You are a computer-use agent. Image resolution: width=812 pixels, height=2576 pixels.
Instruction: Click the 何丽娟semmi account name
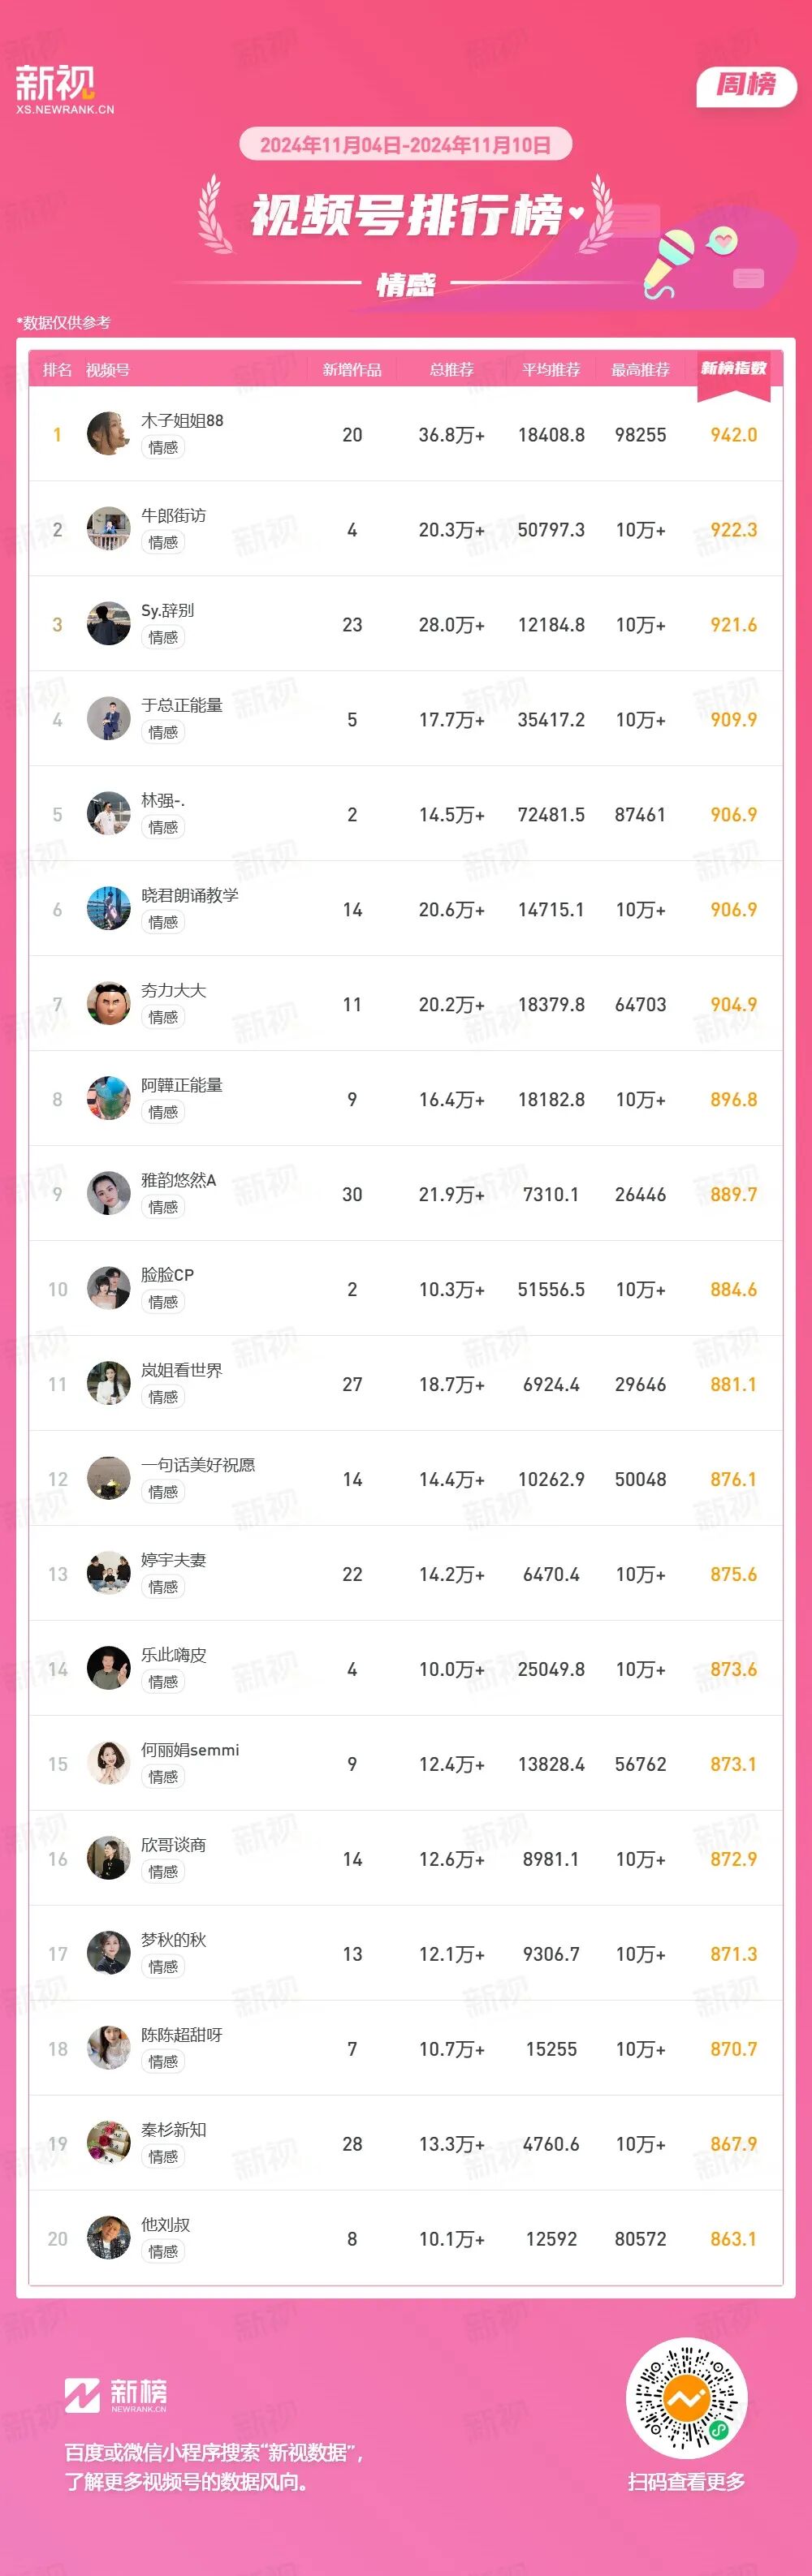point(190,1750)
